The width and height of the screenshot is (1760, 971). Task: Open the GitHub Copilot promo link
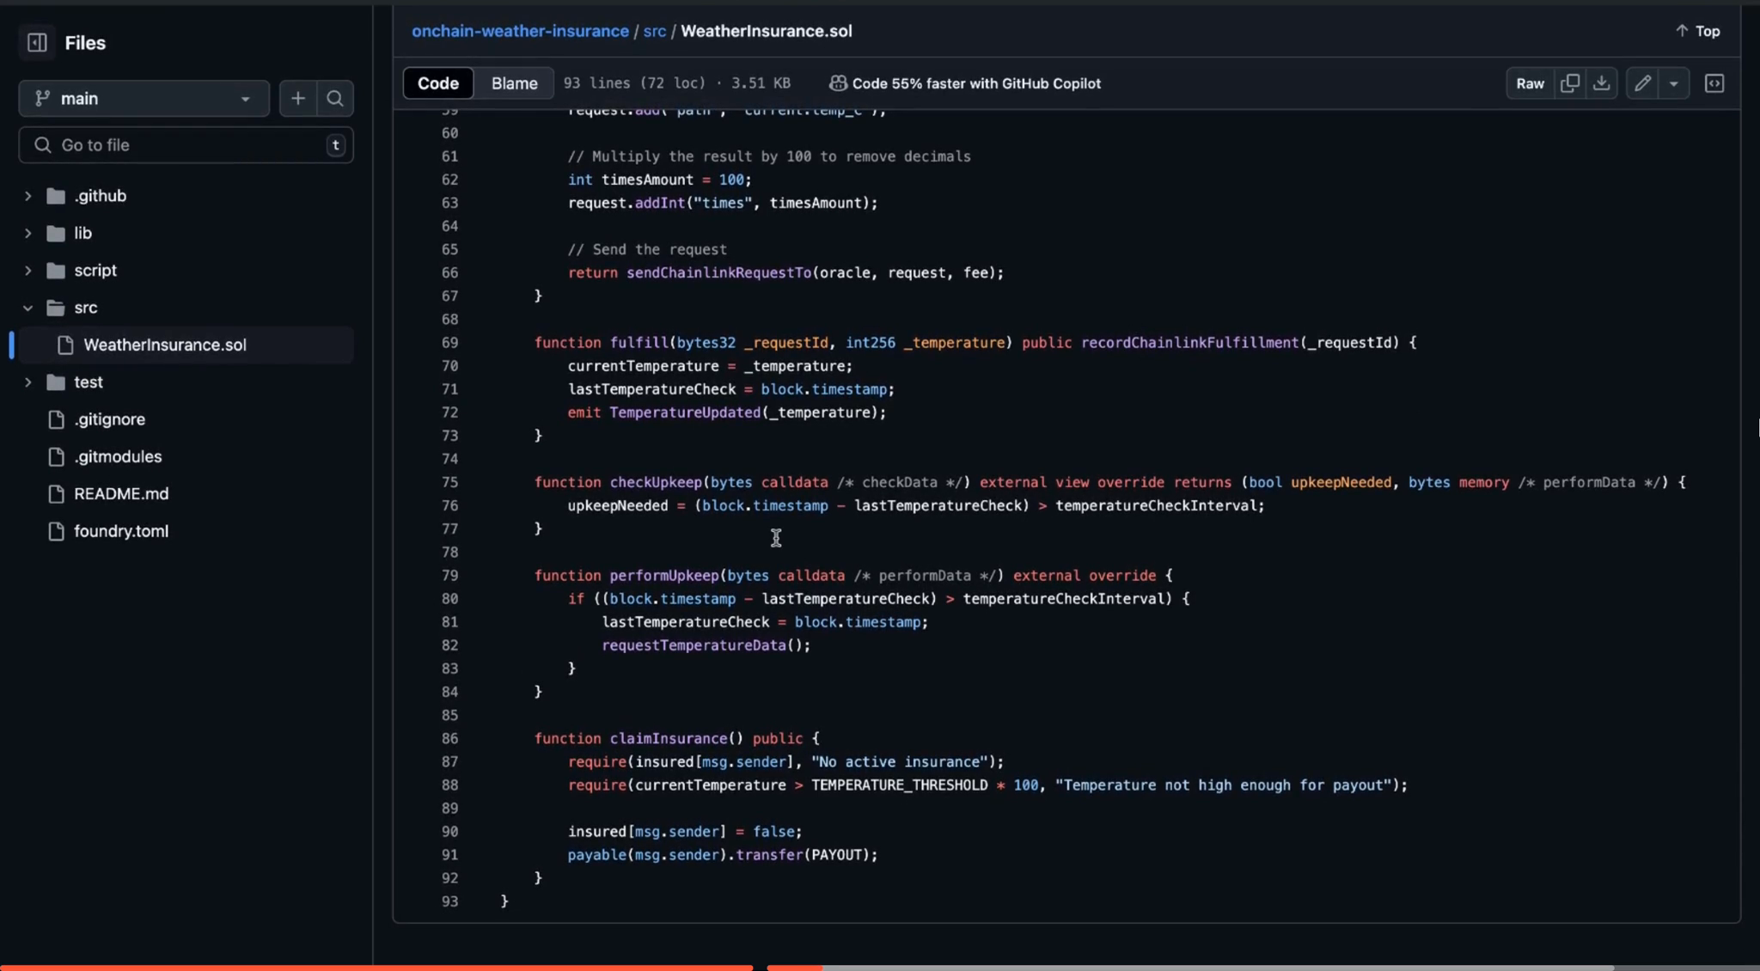976,83
